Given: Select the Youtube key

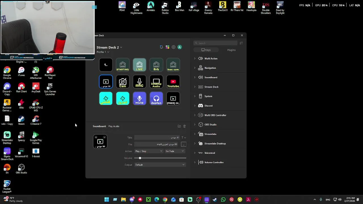Looking at the screenshot, I should click(173, 82).
